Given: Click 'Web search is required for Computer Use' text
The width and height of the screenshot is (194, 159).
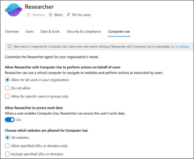Looking at the screenshot, I should [x=92, y=46].
